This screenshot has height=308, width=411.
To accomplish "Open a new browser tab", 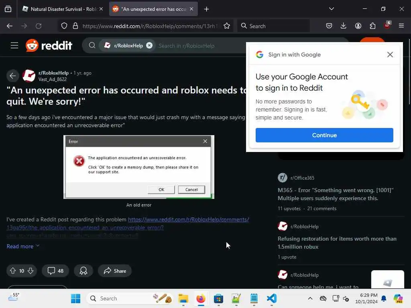I will pos(207,9).
